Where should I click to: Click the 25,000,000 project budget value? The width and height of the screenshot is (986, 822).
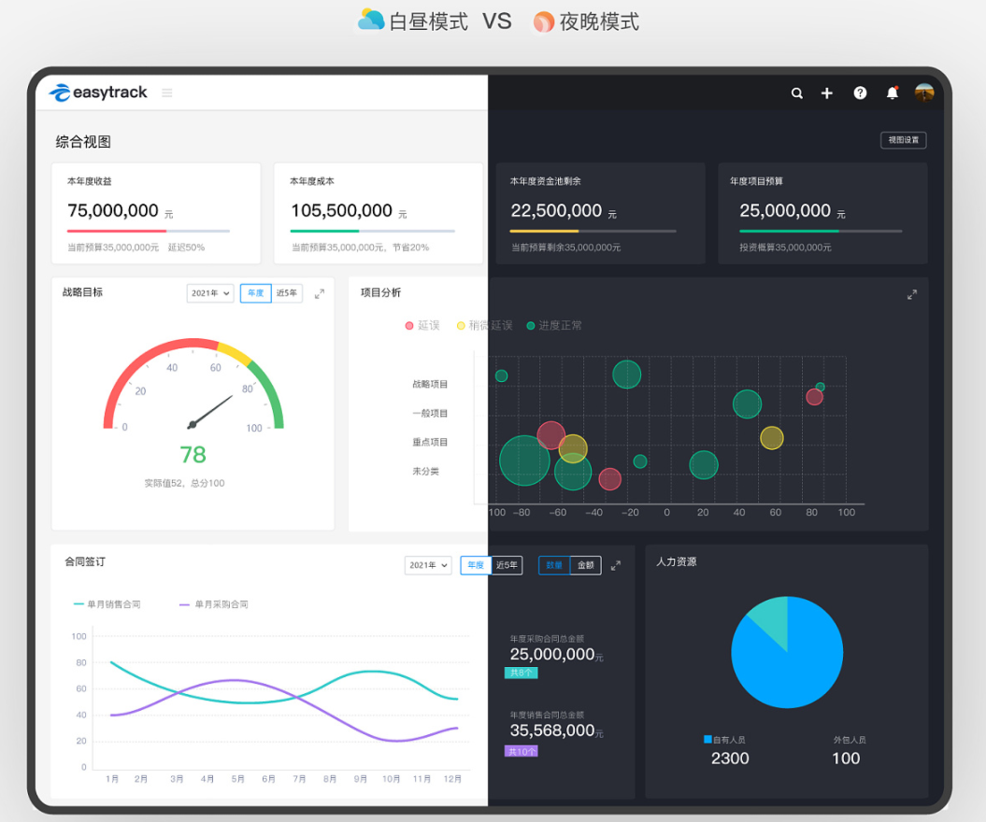785,210
